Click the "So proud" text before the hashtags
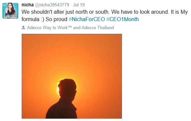191x121 pixels. tap(56, 19)
